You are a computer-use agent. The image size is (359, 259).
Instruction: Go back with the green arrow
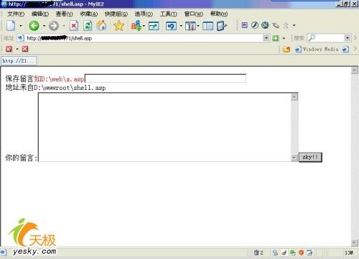coord(34,26)
